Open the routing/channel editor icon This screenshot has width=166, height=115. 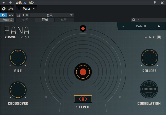pyautogui.click(x=11, y=9)
